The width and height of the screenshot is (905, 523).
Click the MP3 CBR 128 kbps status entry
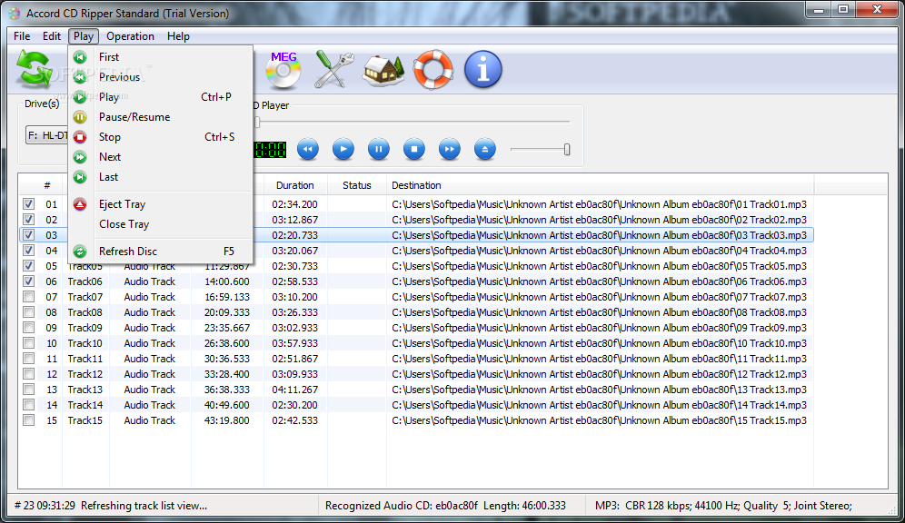tap(723, 506)
